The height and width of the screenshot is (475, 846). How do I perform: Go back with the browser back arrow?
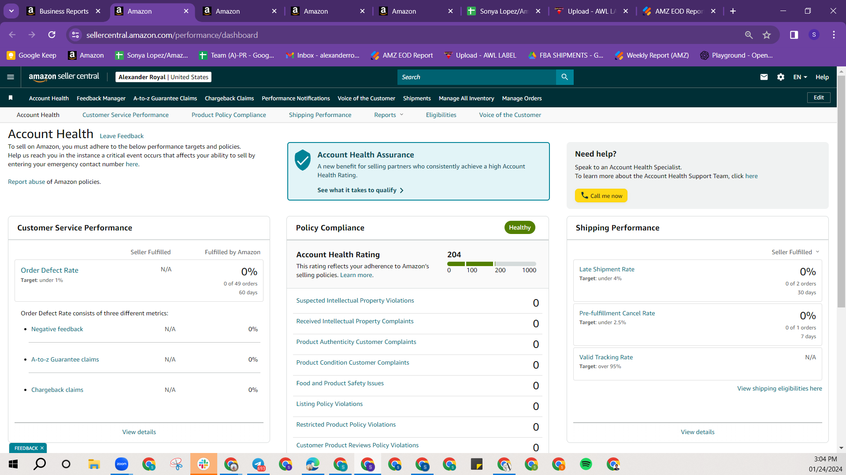point(12,35)
